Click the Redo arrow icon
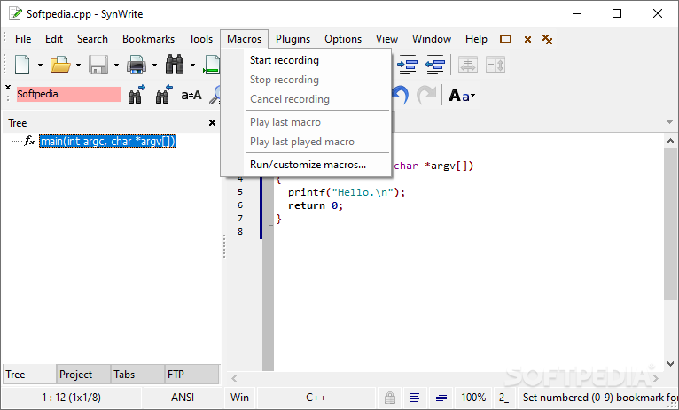This screenshot has height=410, width=679. [426, 95]
